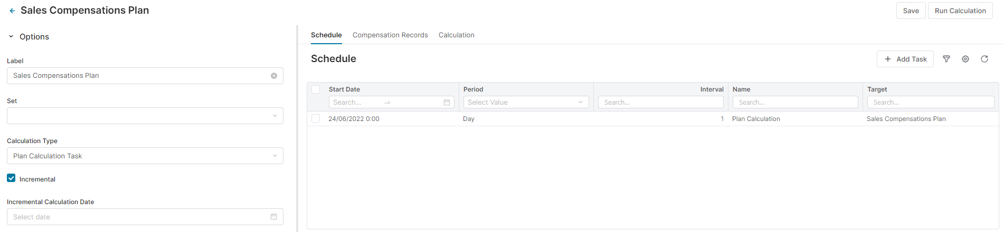Open calendar for Incremental Calculation Date
The width and height of the screenshot is (1004, 232).
[x=273, y=217]
